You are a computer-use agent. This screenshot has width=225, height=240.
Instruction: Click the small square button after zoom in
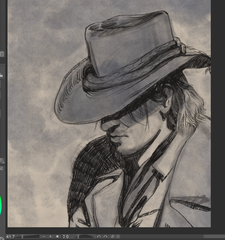click(57, 236)
